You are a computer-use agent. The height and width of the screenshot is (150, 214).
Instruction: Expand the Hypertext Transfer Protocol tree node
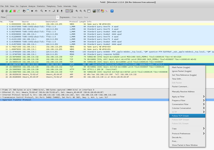(1, 100)
